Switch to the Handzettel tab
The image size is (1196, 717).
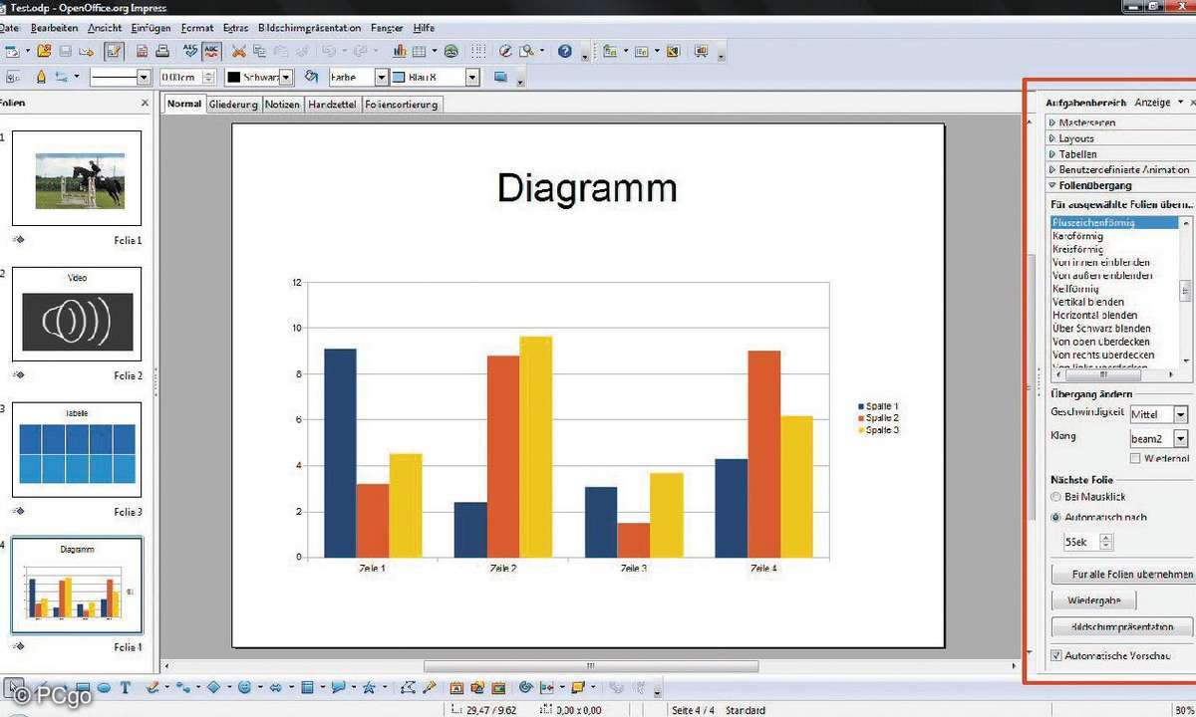click(333, 104)
